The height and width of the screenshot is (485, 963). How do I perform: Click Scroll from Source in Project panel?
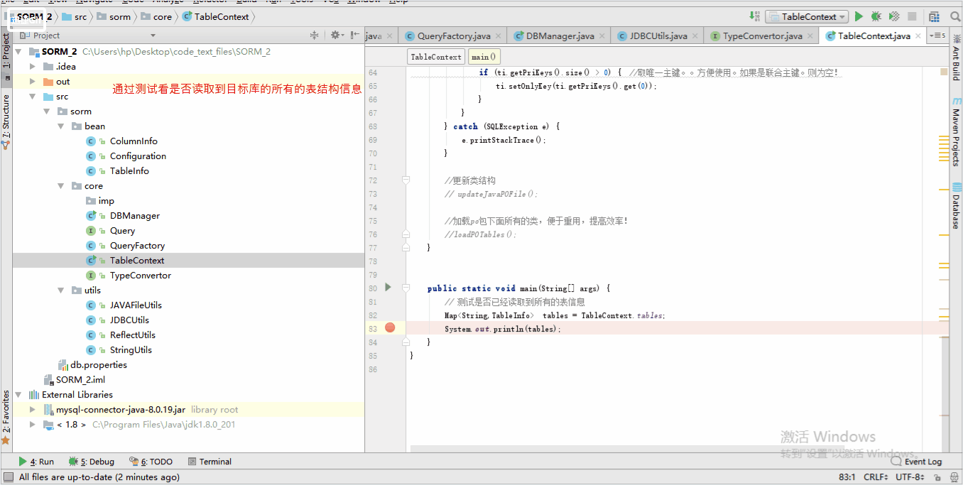315,35
